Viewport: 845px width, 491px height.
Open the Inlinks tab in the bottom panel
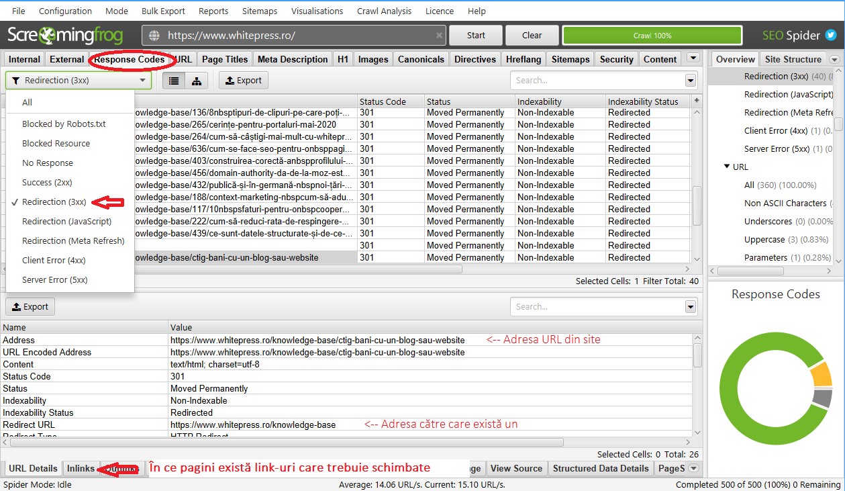pyautogui.click(x=81, y=468)
